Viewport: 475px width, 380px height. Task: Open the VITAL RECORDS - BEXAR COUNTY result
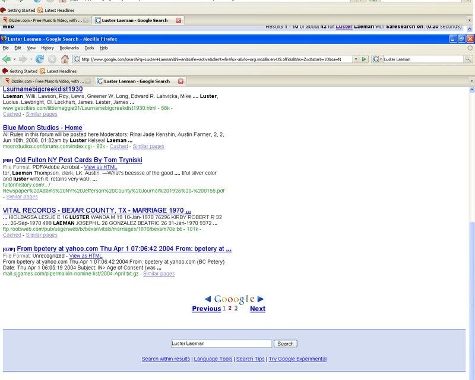97,210
